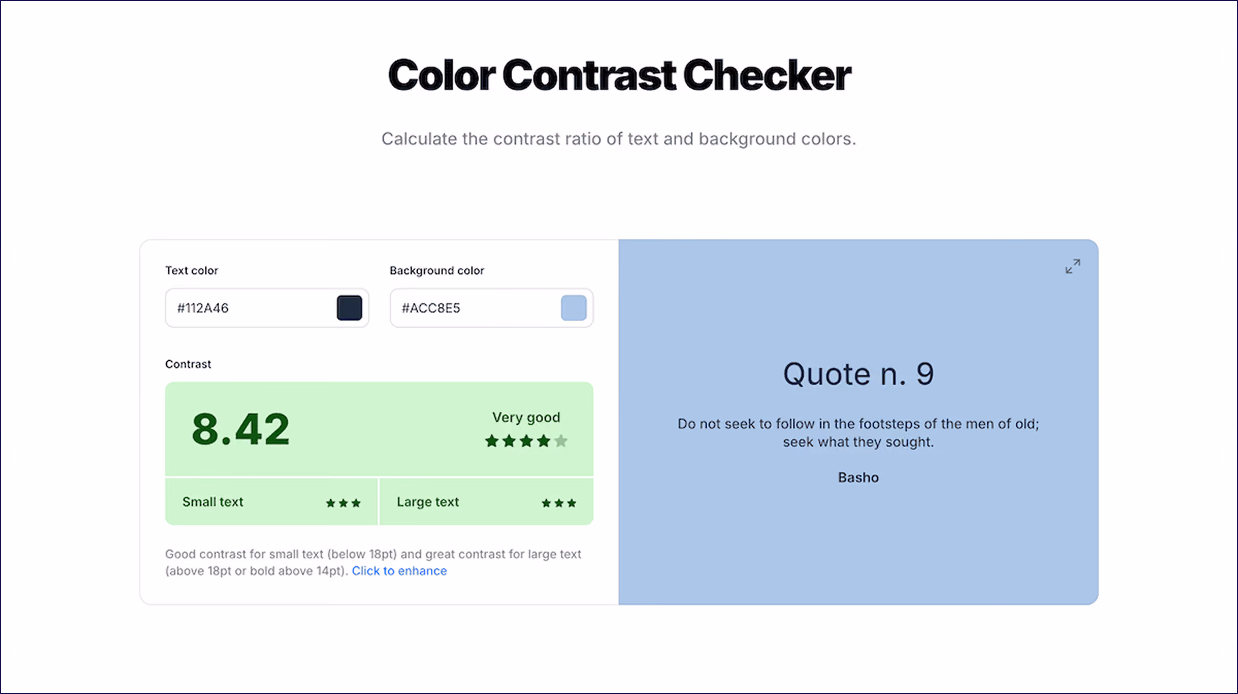Click the faded fifth star in rating
1238x694 pixels.
coord(561,441)
